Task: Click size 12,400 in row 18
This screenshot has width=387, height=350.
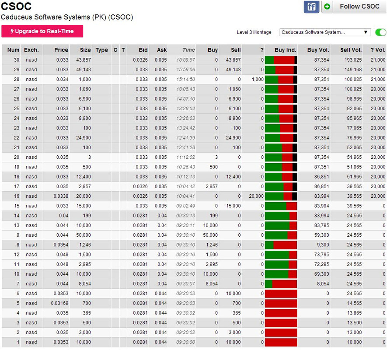Action: (x=84, y=177)
